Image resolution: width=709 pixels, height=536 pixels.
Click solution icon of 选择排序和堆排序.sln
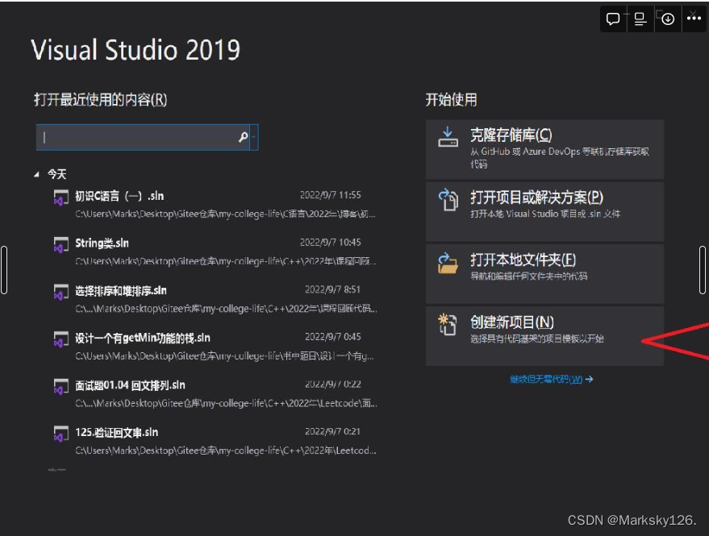click(x=61, y=292)
